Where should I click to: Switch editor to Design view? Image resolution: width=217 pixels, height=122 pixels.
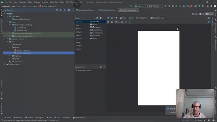[210, 14]
